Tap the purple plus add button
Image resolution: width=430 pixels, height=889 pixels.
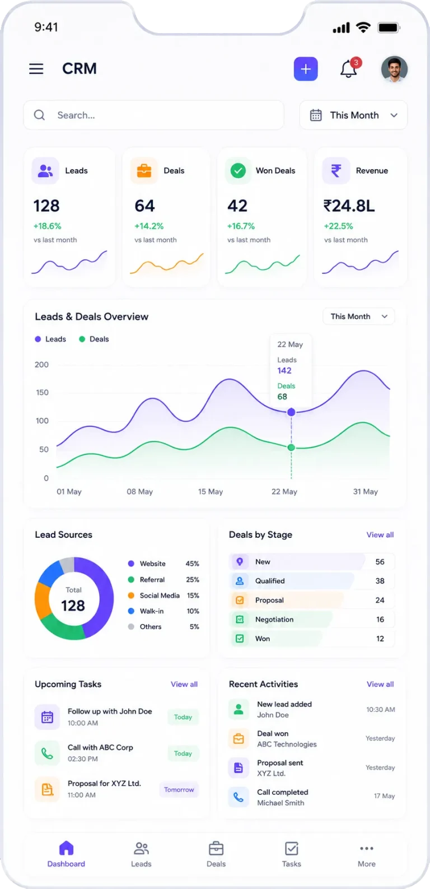coord(306,69)
